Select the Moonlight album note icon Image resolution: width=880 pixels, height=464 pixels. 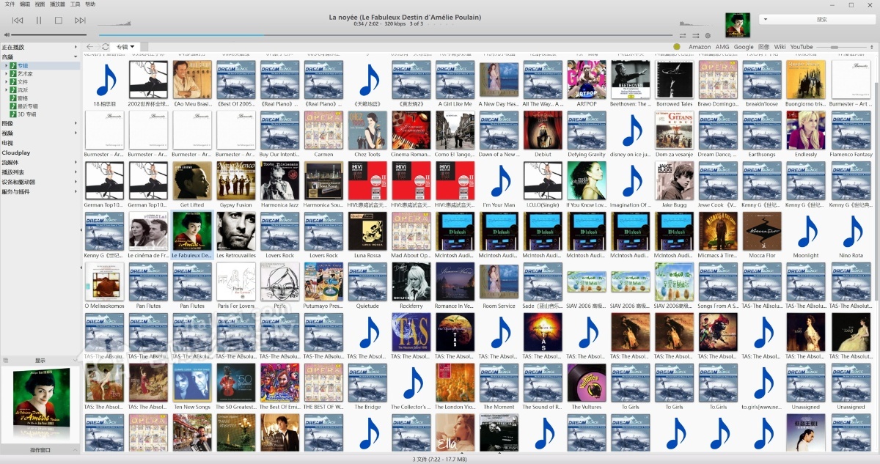click(806, 232)
